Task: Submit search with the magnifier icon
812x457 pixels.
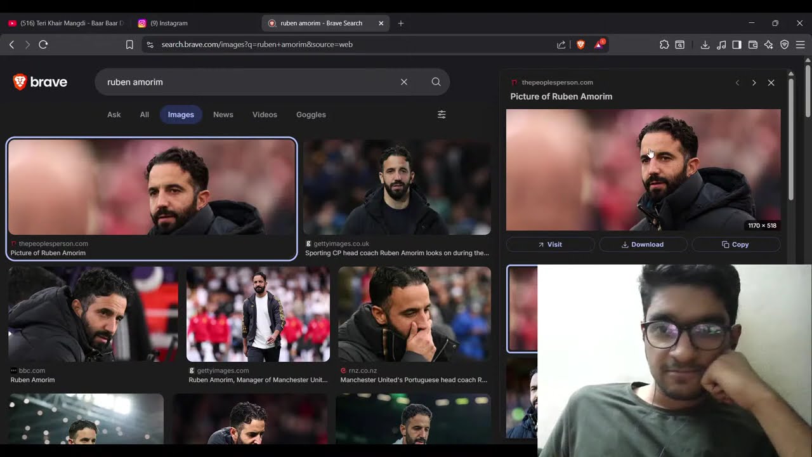Action: pos(436,82)
